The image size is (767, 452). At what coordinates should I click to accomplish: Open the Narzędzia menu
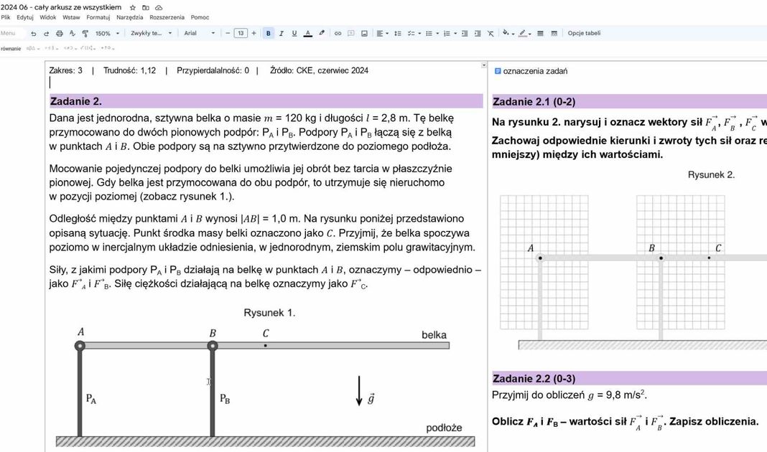click(129, 17)
